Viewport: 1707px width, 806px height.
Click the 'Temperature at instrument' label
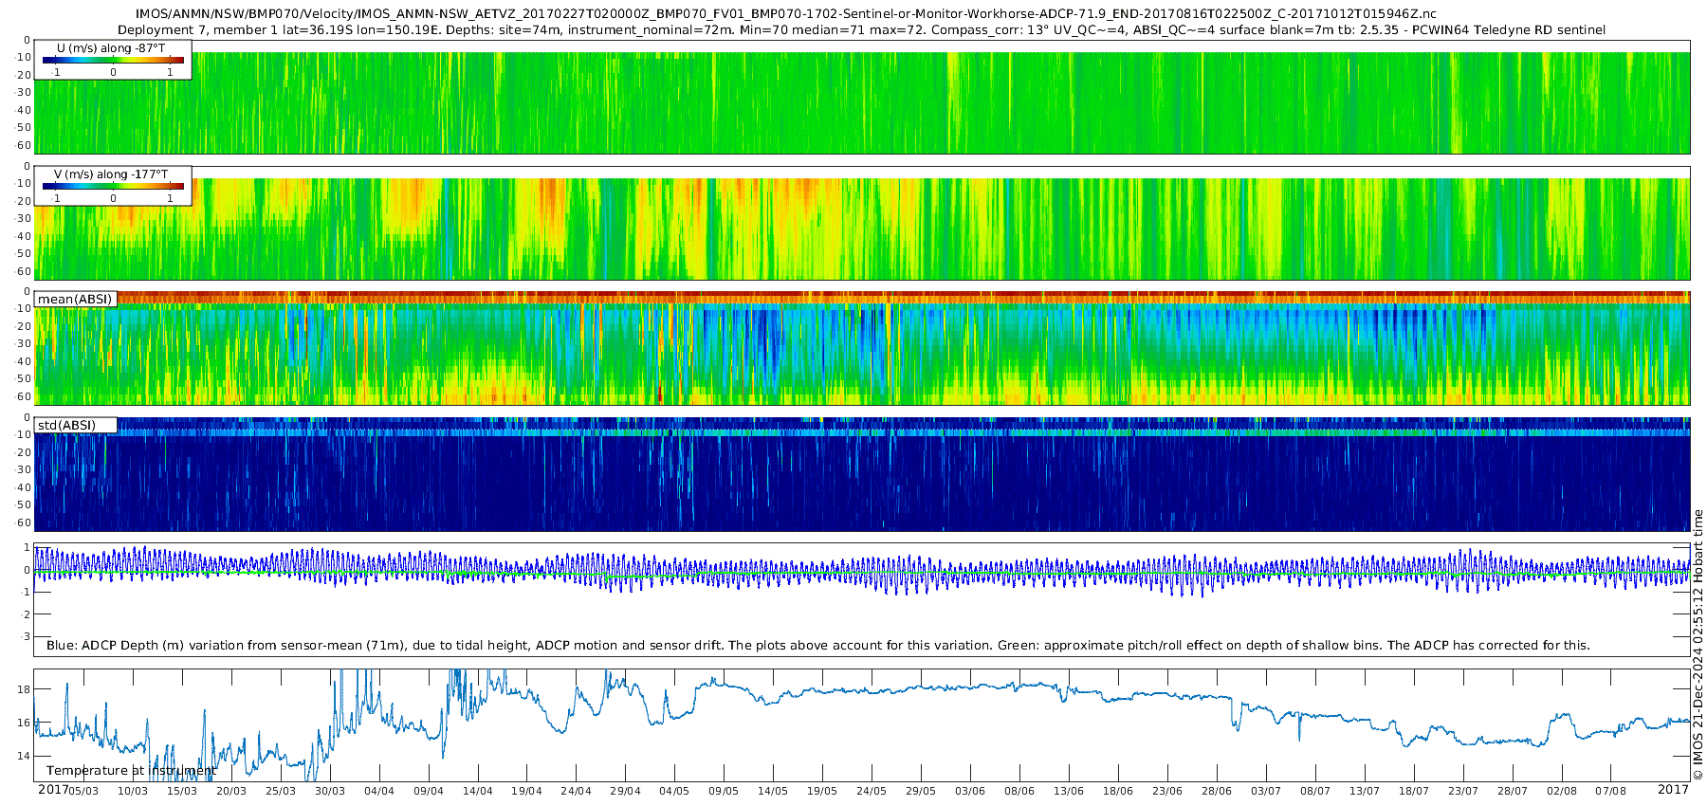coord(131,771)
